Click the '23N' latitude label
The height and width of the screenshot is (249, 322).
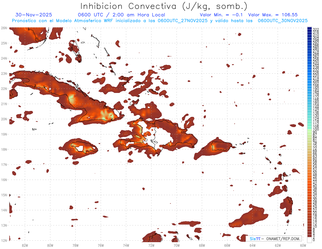pyautogui.click(x=4, y=73)
